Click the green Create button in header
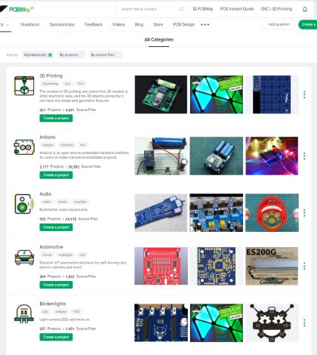 [308, 24]
